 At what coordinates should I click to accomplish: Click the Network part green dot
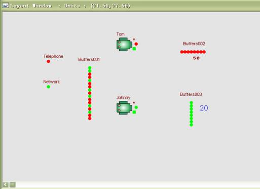tap(48, 87)
